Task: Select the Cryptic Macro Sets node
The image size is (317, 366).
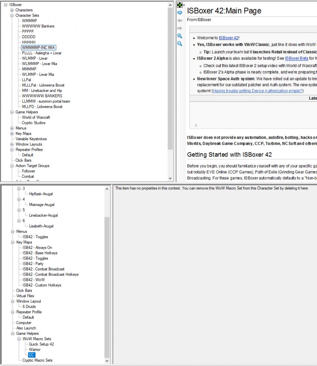Action: click(37, 360)
